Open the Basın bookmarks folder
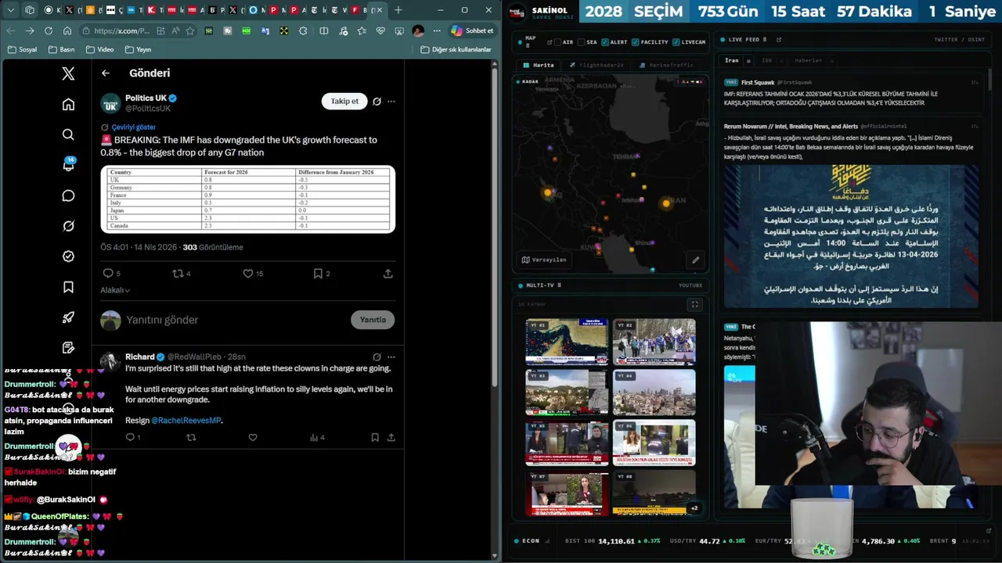1002x563 pixels. tap(61, 49)
